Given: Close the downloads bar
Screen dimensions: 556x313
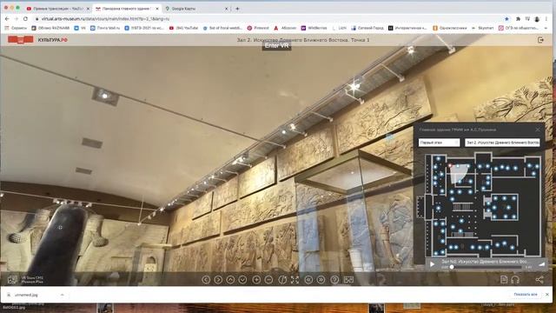Looking at the screenshot, I should 547,295.
